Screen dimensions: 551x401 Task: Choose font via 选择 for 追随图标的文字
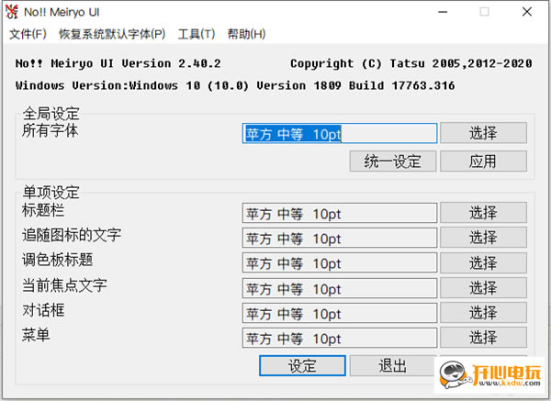point(483,238)
